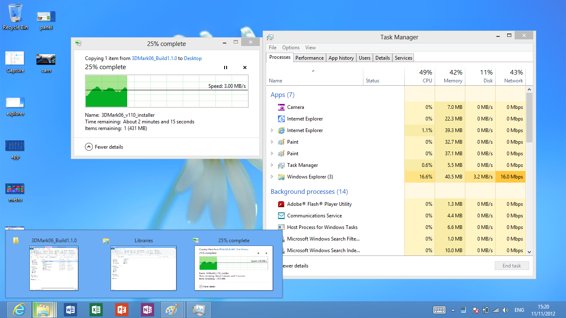Click the volume speaker tray icon
The image size is (566, 318).
click(x=505, y=310)
